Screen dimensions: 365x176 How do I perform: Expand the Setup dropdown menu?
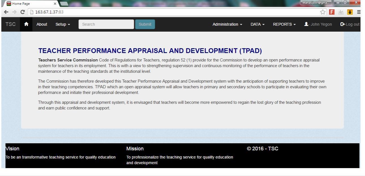(x=63, y=24)
